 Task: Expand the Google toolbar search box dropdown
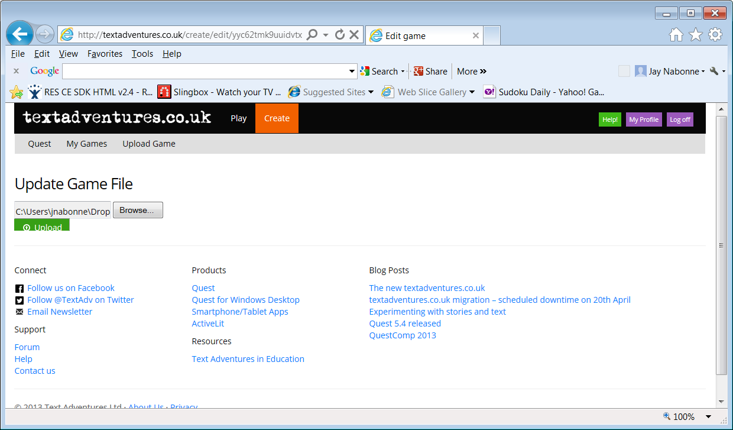click(352, 72)
